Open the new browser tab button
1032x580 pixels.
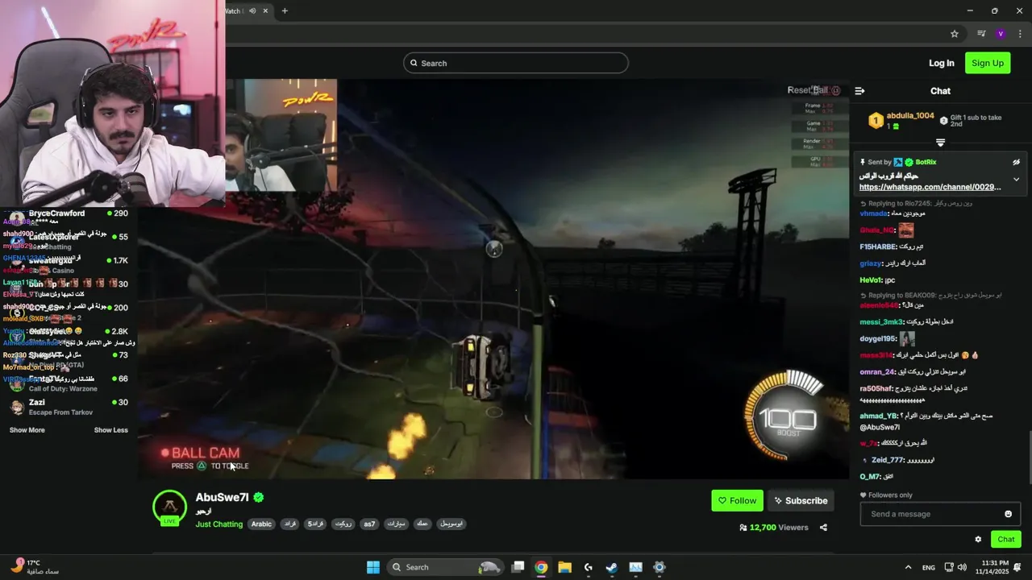[285, 10]
